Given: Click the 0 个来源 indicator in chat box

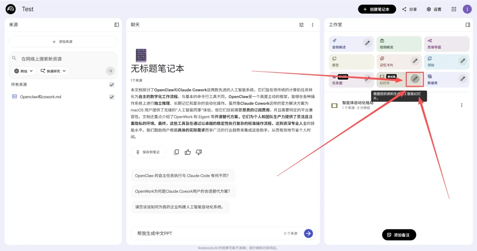Looking at the screenshot, I should [291, 233].
